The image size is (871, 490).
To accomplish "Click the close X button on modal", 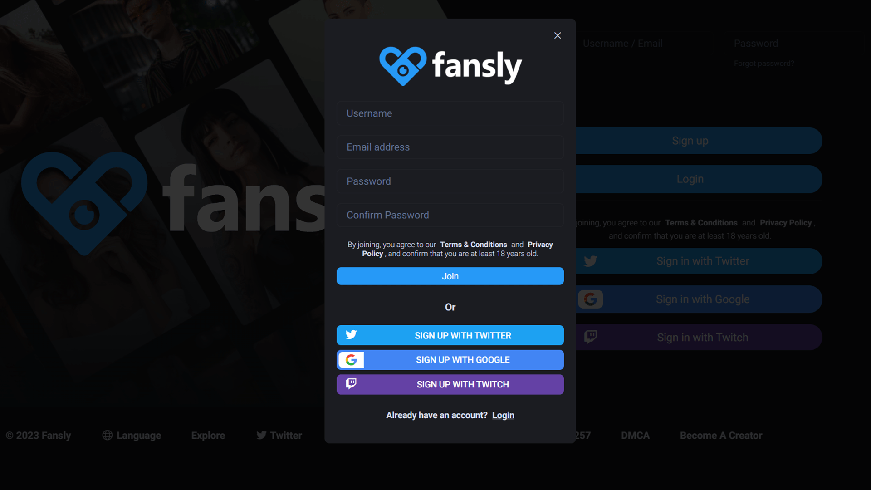I will pos(557,35).
